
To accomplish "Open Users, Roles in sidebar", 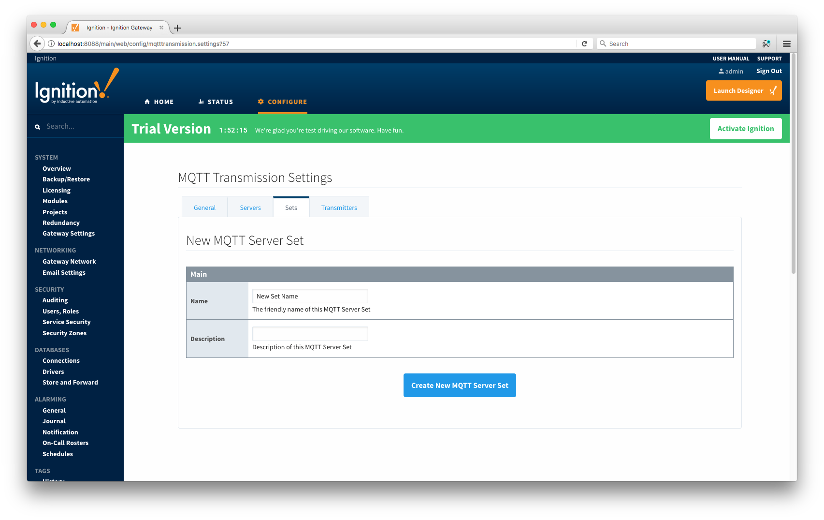I will (x=60, y=311).
